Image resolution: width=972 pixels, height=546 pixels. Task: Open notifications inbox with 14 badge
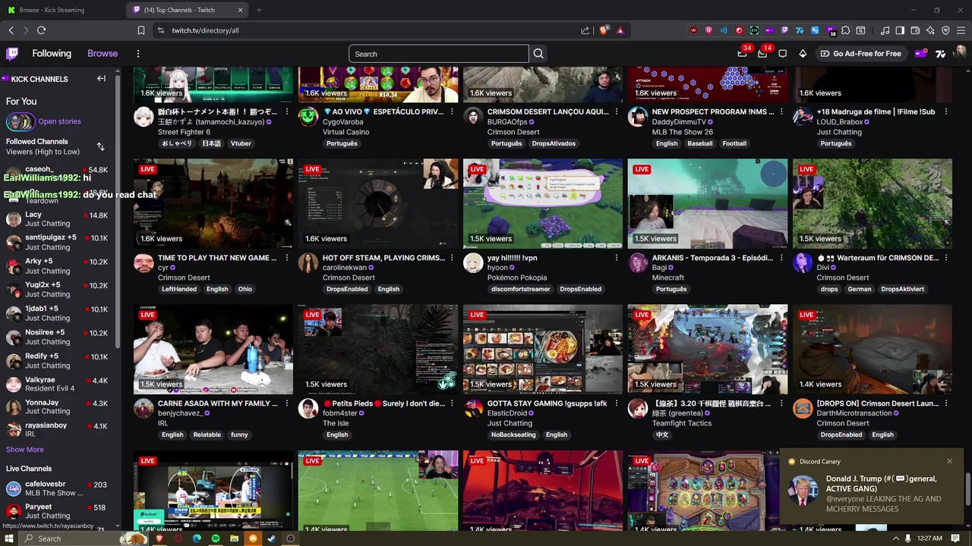tap(763, 53)
